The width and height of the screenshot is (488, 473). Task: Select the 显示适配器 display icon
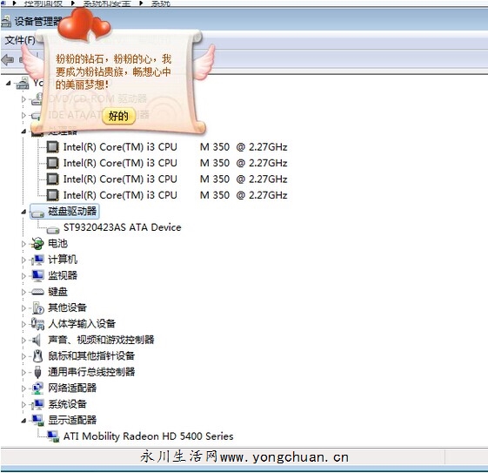[38, 421]
